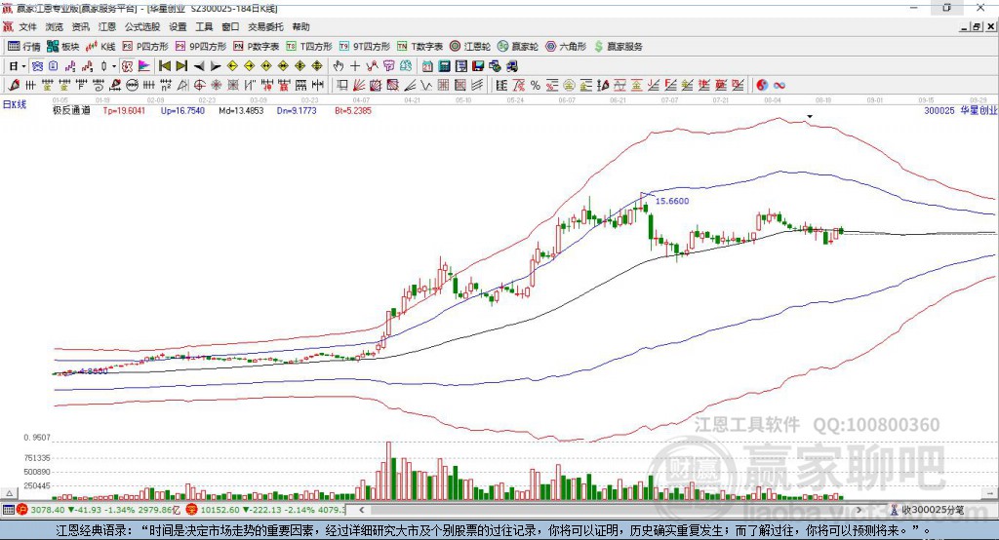Click the 日K线 period label
This screenshot has width=999, height=540.
pos(15,104)
